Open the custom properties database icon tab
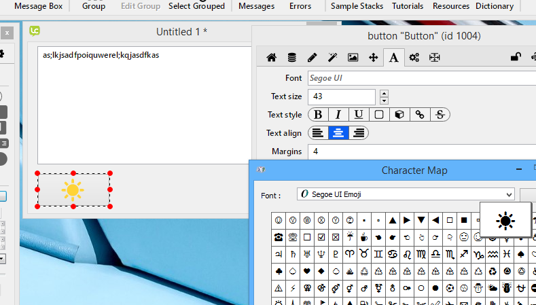Screen dimensions: 536x305 [291, 58]
